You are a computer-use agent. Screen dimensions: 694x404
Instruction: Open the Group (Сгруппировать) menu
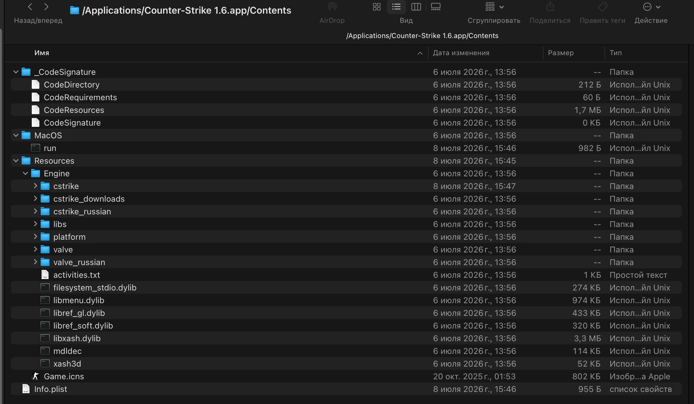pyautogui.click(x=494, y=7)
